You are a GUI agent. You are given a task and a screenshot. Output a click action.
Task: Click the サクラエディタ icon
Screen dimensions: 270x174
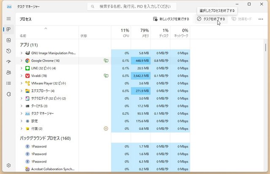pos(27,98)
